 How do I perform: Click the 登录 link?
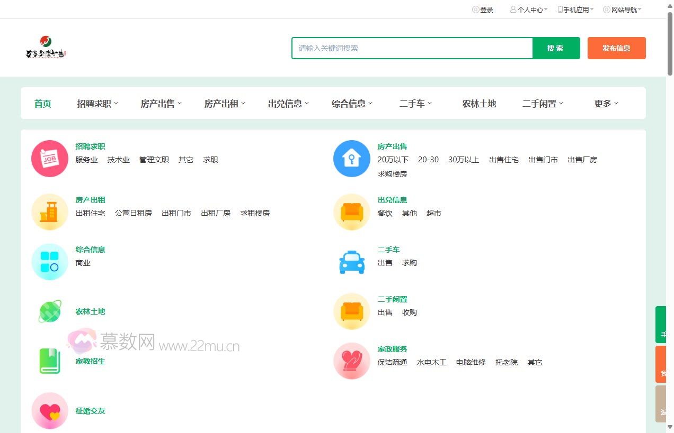483,9
